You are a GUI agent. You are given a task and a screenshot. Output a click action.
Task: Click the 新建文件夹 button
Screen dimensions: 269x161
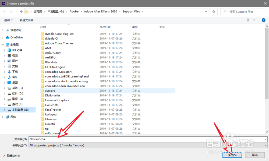pos(26,20)
